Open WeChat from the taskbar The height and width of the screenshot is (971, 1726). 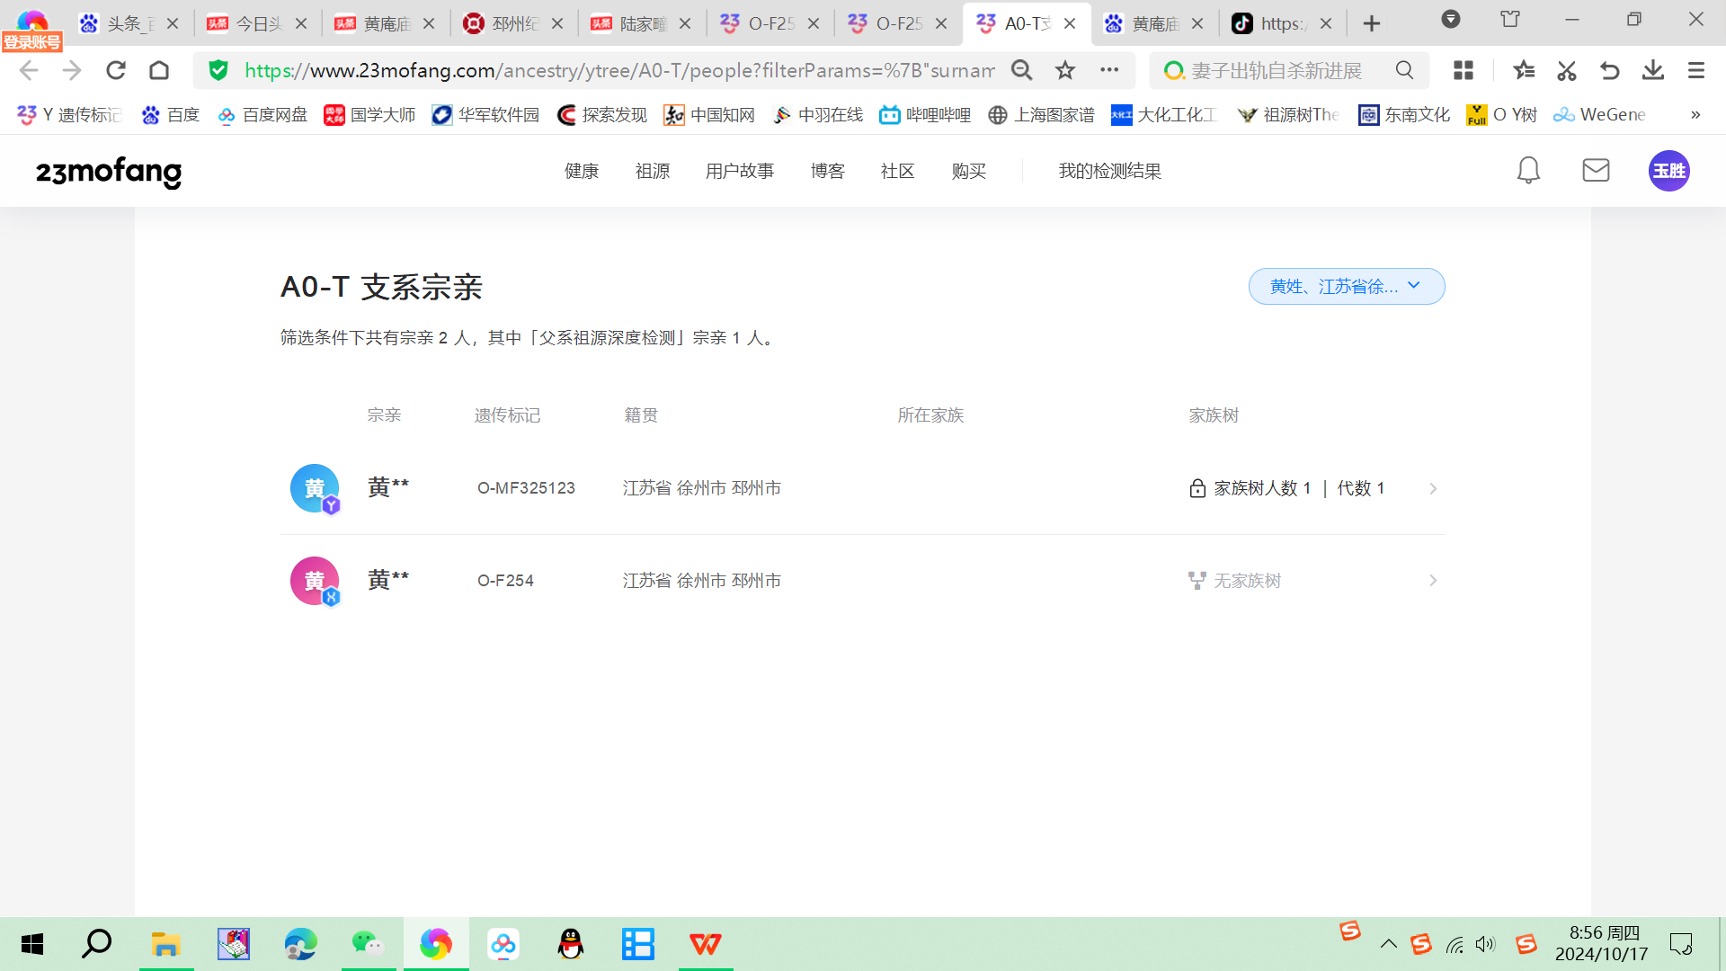(369, 944)
